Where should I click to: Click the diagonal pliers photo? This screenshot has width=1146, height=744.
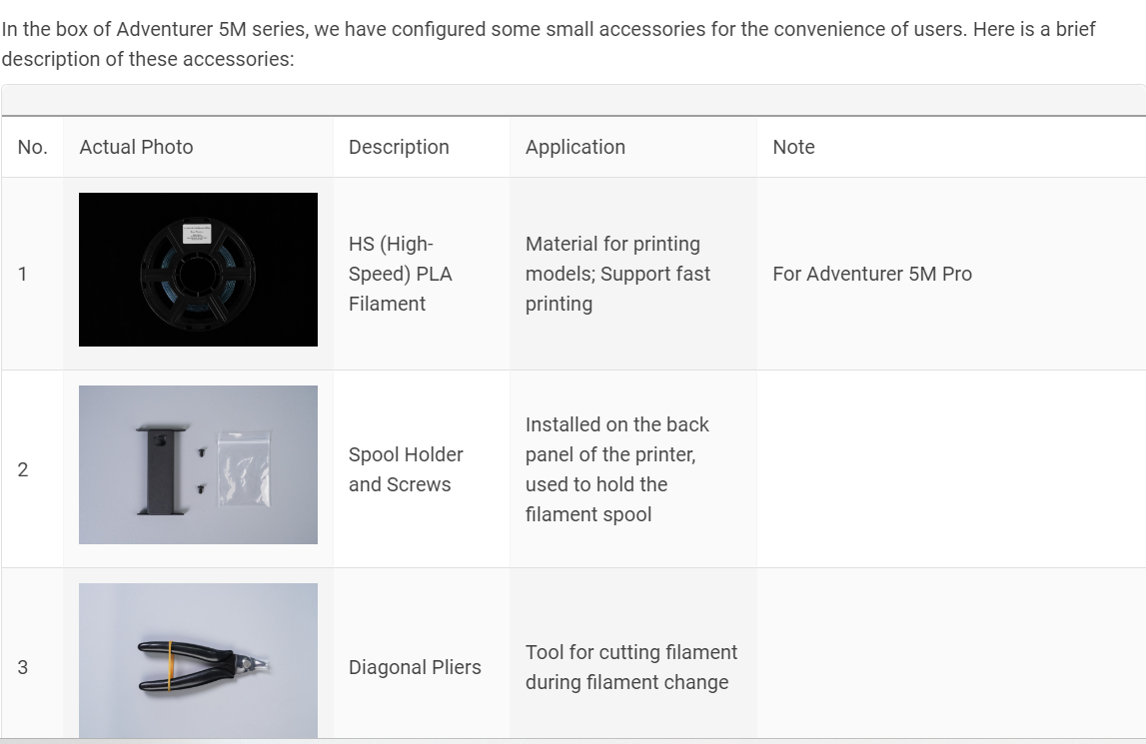(x=198, y=660)
